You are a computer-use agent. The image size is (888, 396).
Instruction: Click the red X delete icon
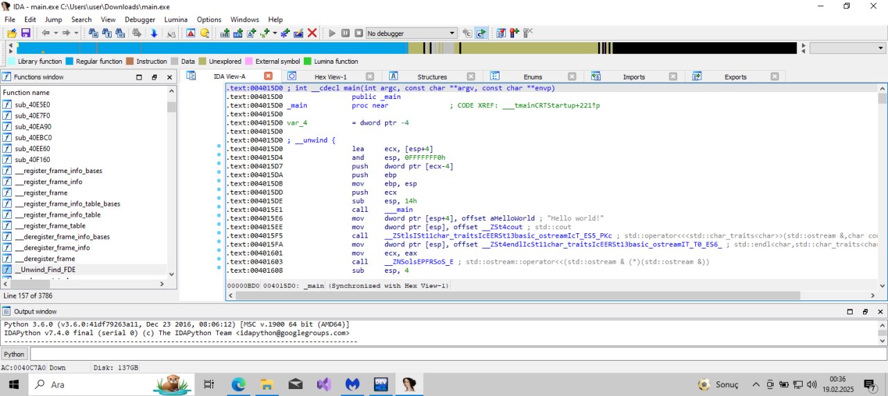(312, 33)
